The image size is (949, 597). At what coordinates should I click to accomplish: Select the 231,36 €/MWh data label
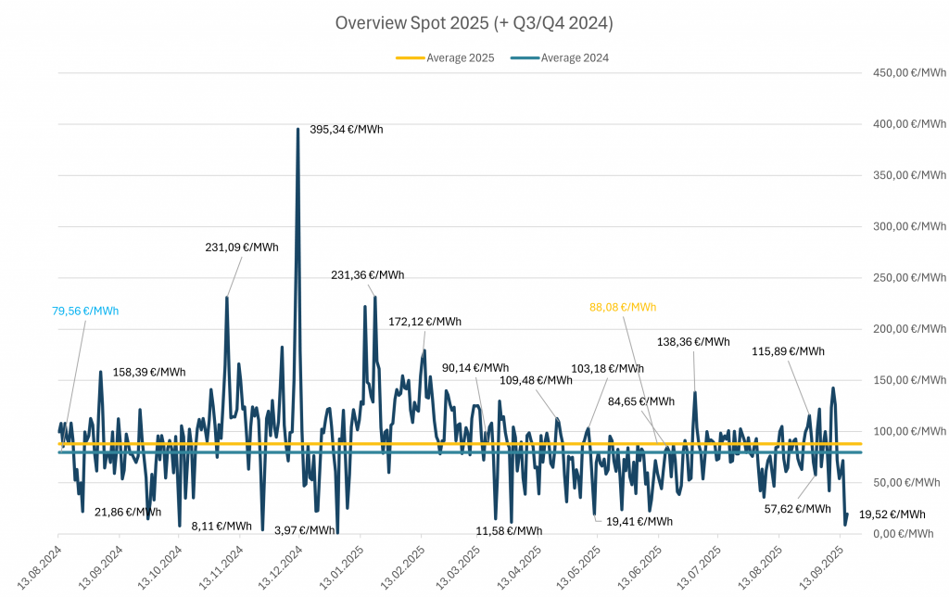pos(368,275)
